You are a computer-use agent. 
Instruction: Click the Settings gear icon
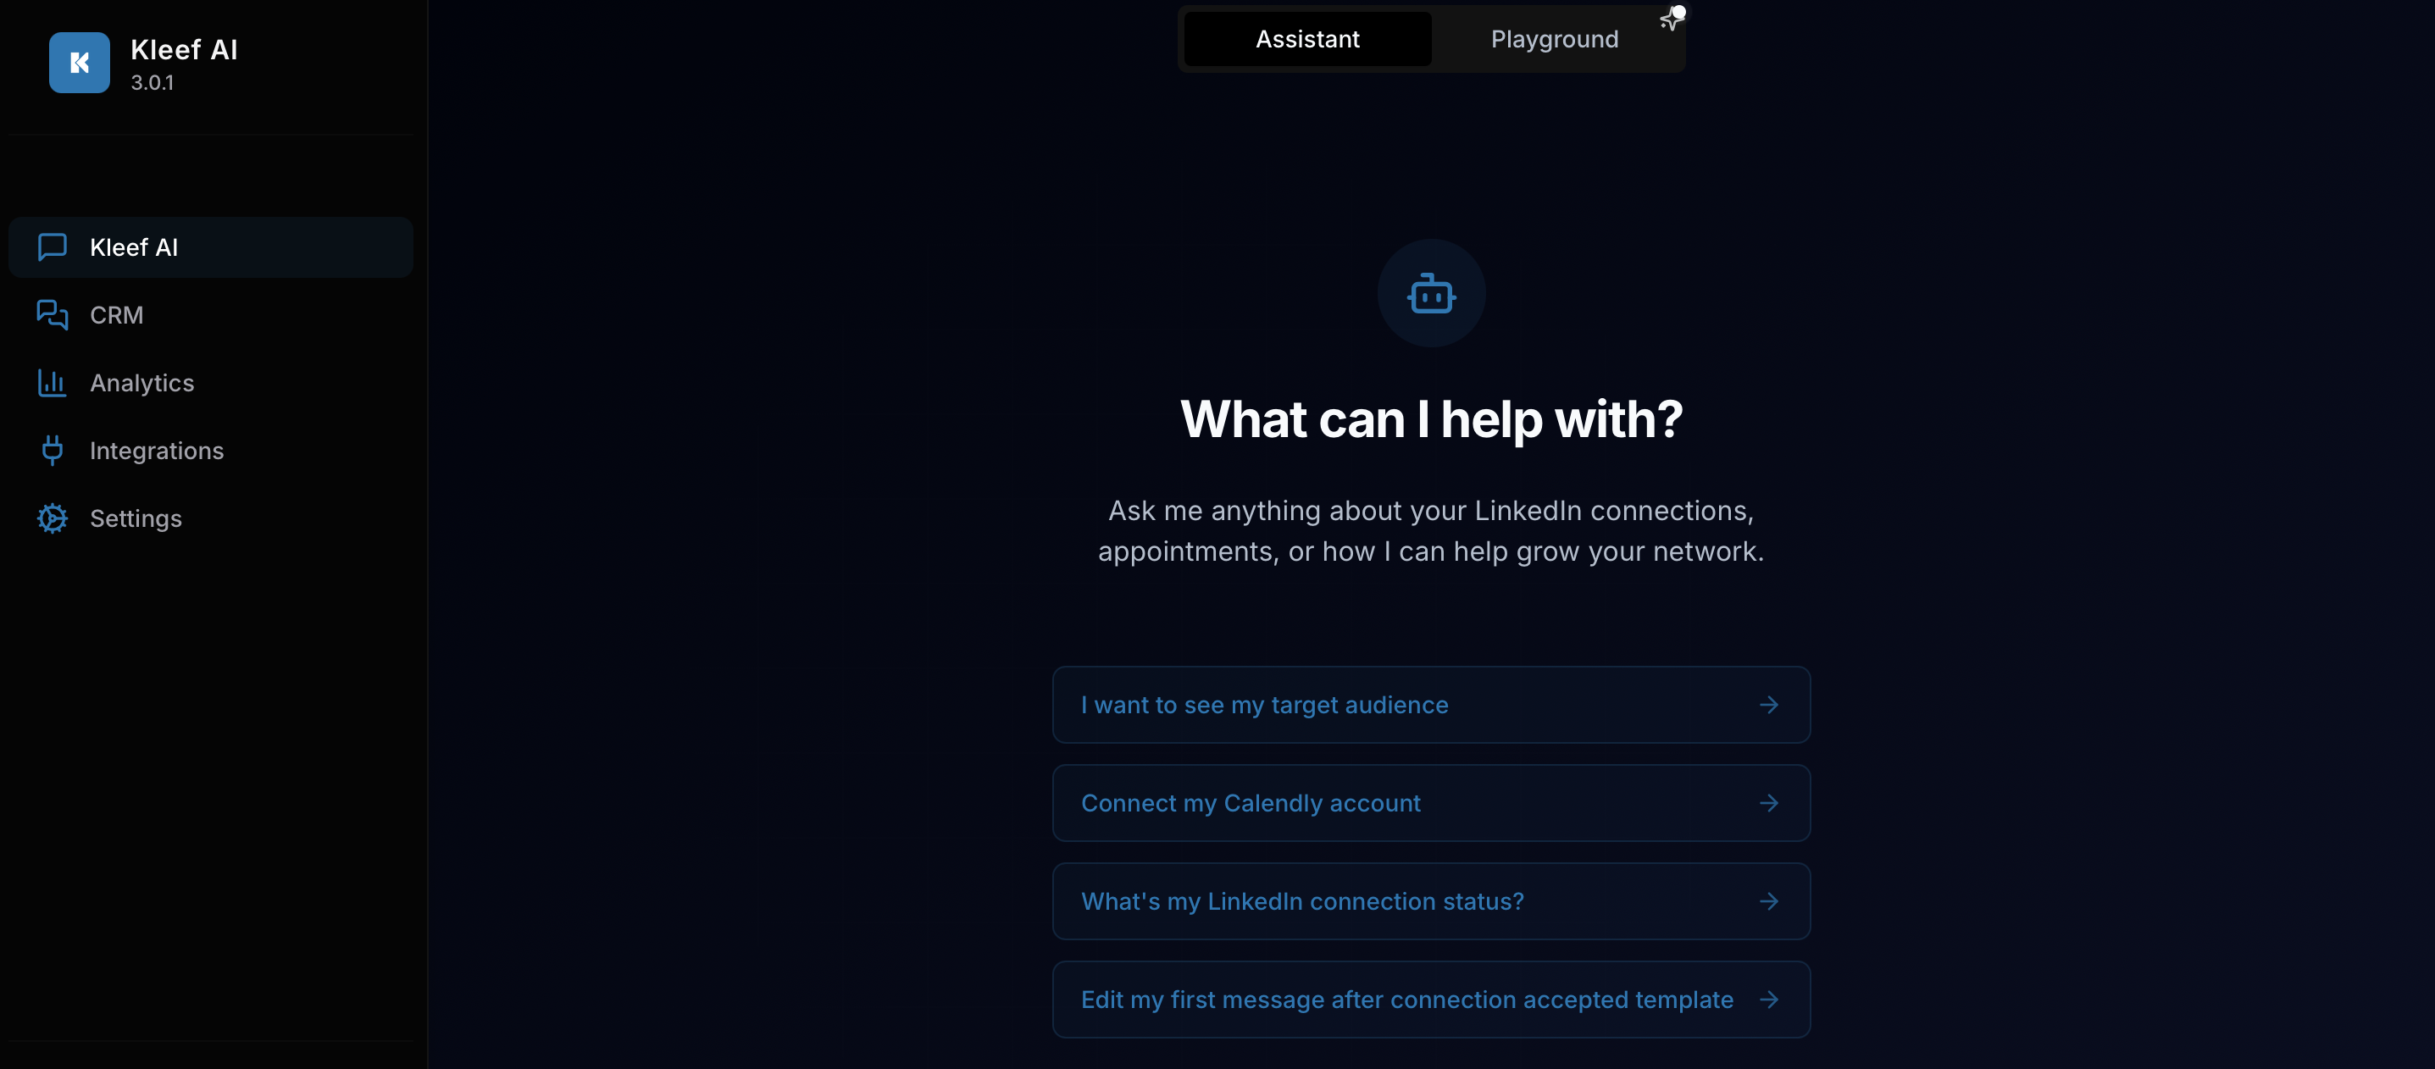pyautogui.click(x=52, y=518)
